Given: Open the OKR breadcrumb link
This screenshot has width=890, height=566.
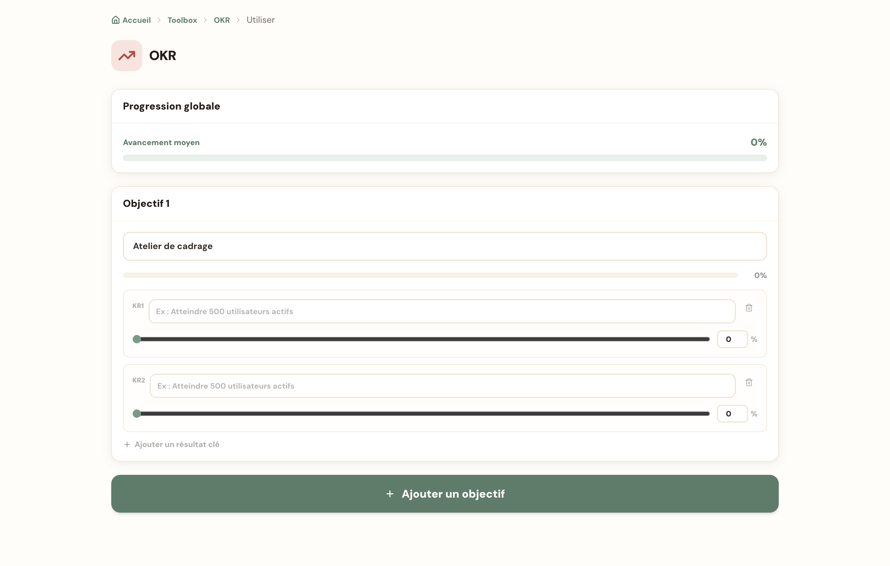Looking at the screenshot, I should click(222, 20).
